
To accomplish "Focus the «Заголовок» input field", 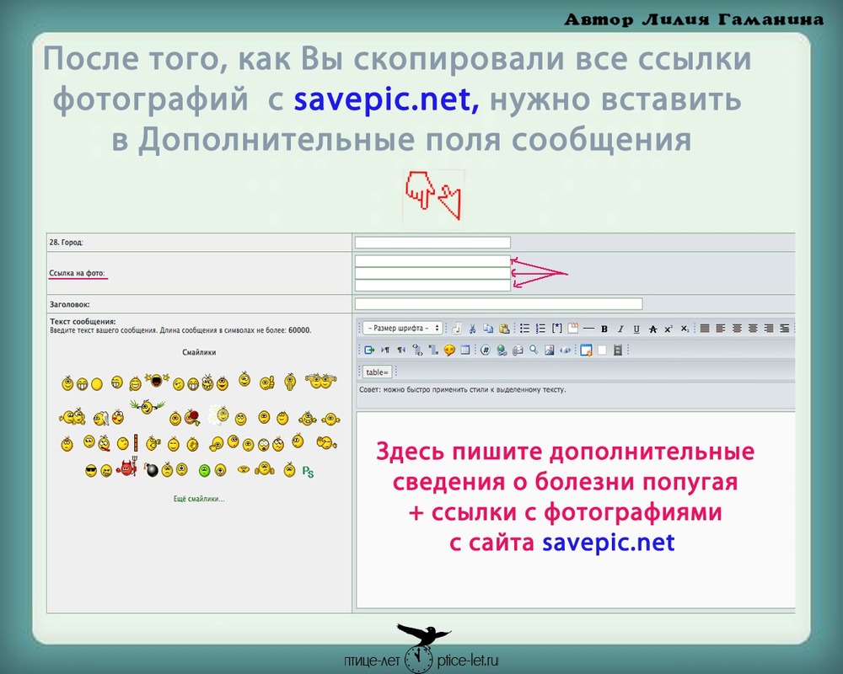I will point(498,304).
